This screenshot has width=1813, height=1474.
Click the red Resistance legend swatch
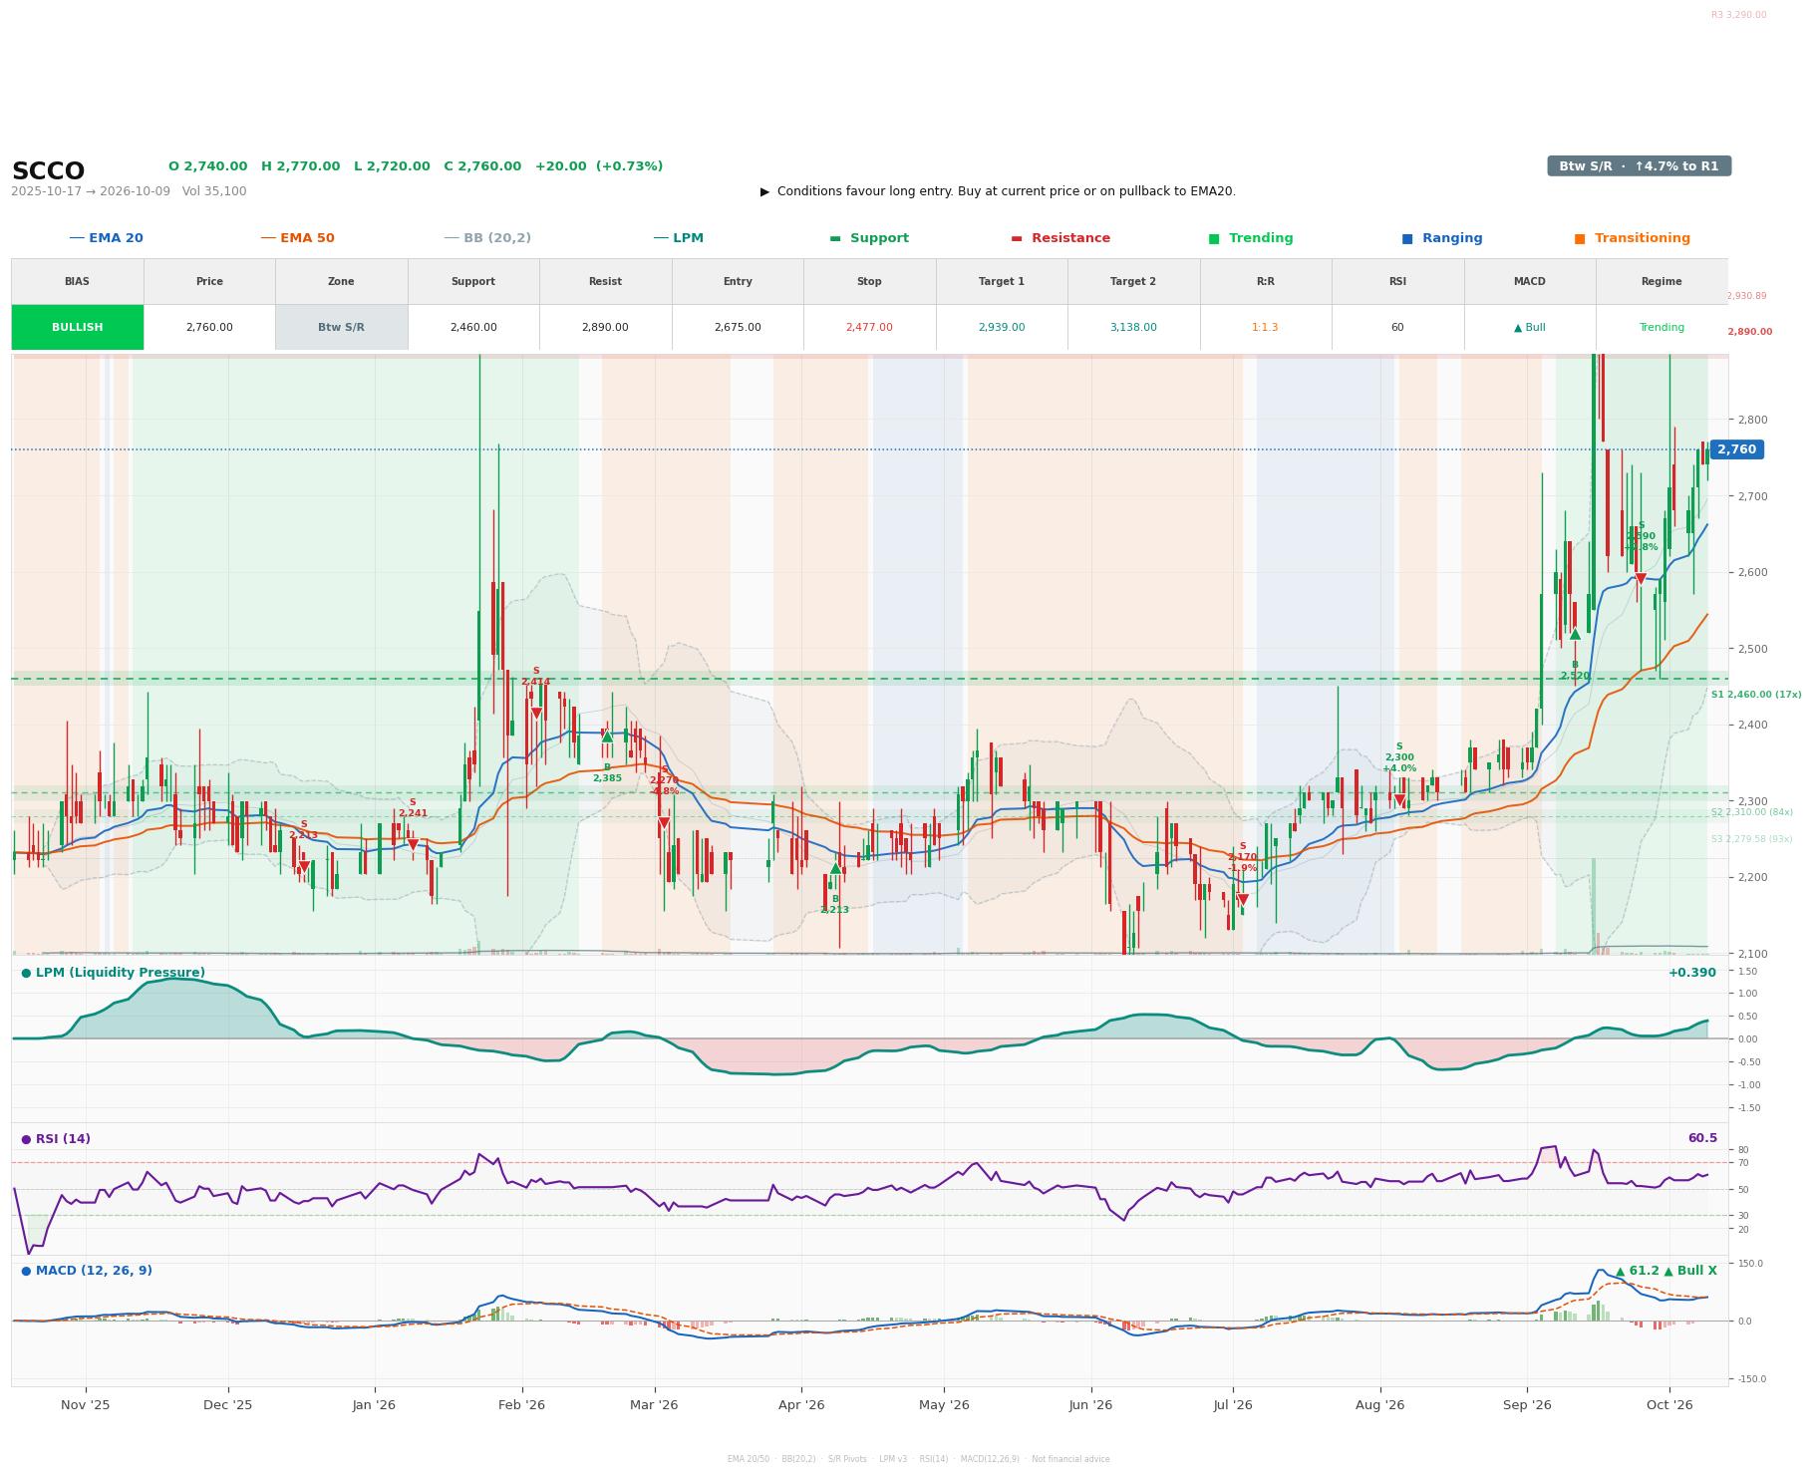pos(1017,238)
